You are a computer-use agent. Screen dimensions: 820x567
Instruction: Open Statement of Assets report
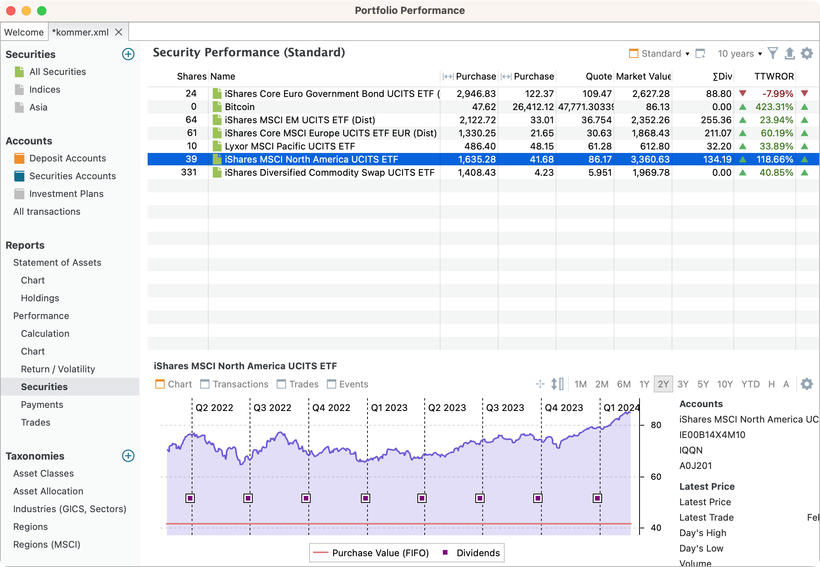tap(57, 262)
